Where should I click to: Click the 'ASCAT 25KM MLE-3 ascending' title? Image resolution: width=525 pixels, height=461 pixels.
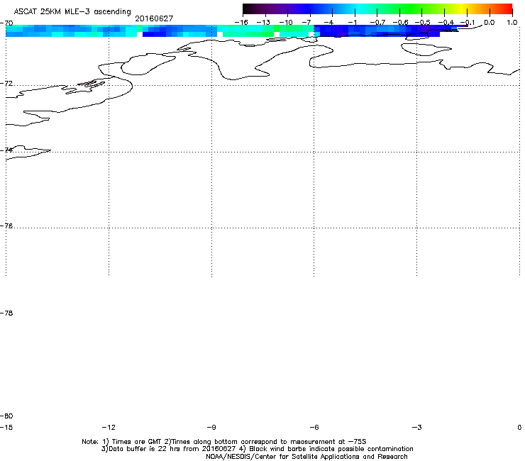pos(72,12)
